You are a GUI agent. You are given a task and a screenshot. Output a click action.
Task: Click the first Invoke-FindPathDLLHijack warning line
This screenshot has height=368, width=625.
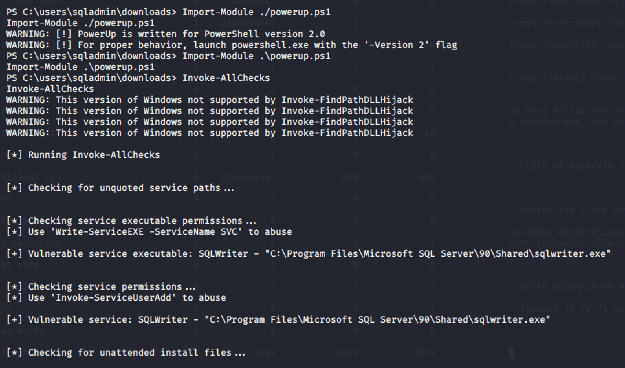coord(209,100)
